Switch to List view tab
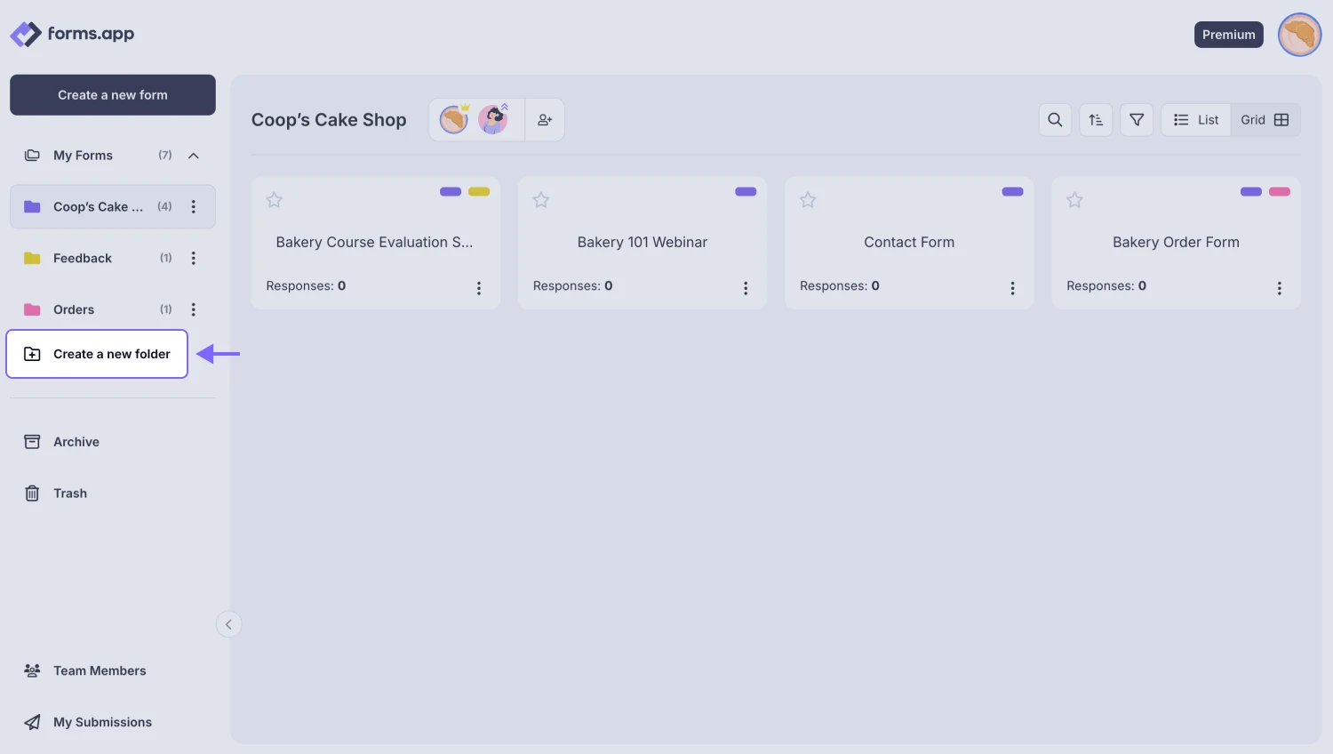 pos(1195,119)
